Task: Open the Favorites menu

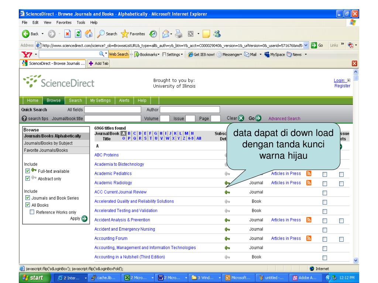Action: 64,22
